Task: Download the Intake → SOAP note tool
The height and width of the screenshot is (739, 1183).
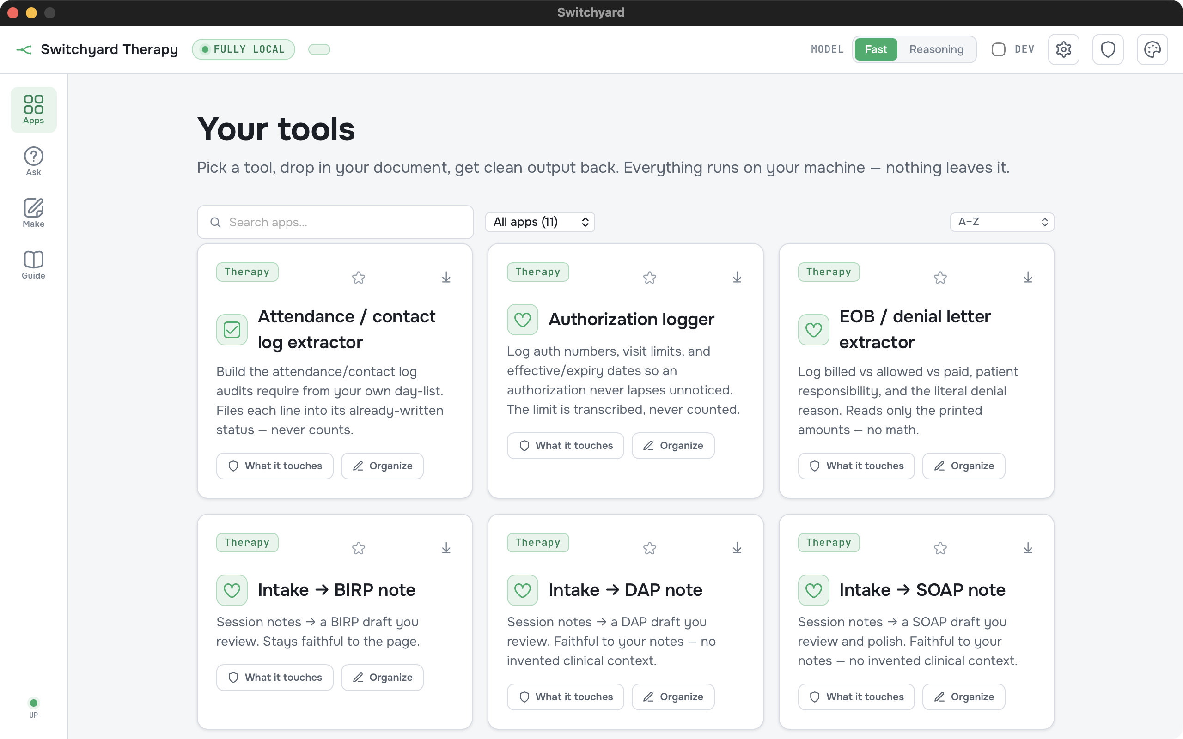Action: coord(1028,548)
